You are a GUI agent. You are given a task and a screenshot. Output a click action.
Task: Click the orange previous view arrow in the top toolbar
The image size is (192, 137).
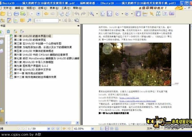click(x=46, y=14)
